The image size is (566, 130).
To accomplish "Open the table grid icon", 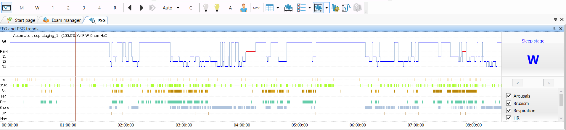I will [270, 8].
